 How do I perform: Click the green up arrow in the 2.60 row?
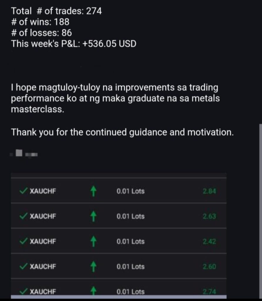[93, 267]
